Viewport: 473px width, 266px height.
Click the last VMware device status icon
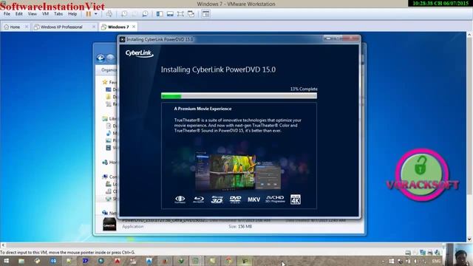[x=438, y=253]
